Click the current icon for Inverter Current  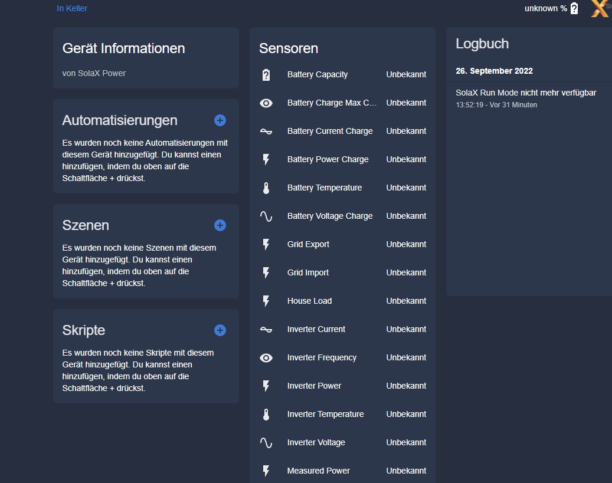click(266, 330)
